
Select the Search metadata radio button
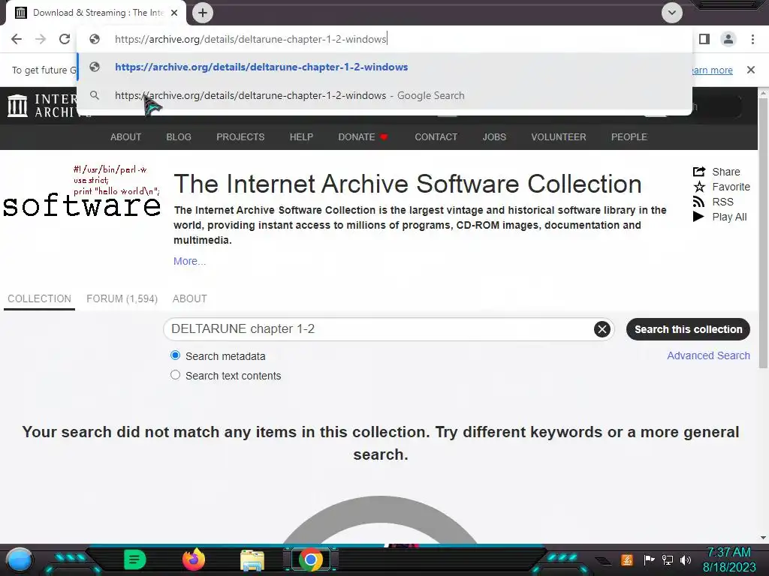(175, 355)
